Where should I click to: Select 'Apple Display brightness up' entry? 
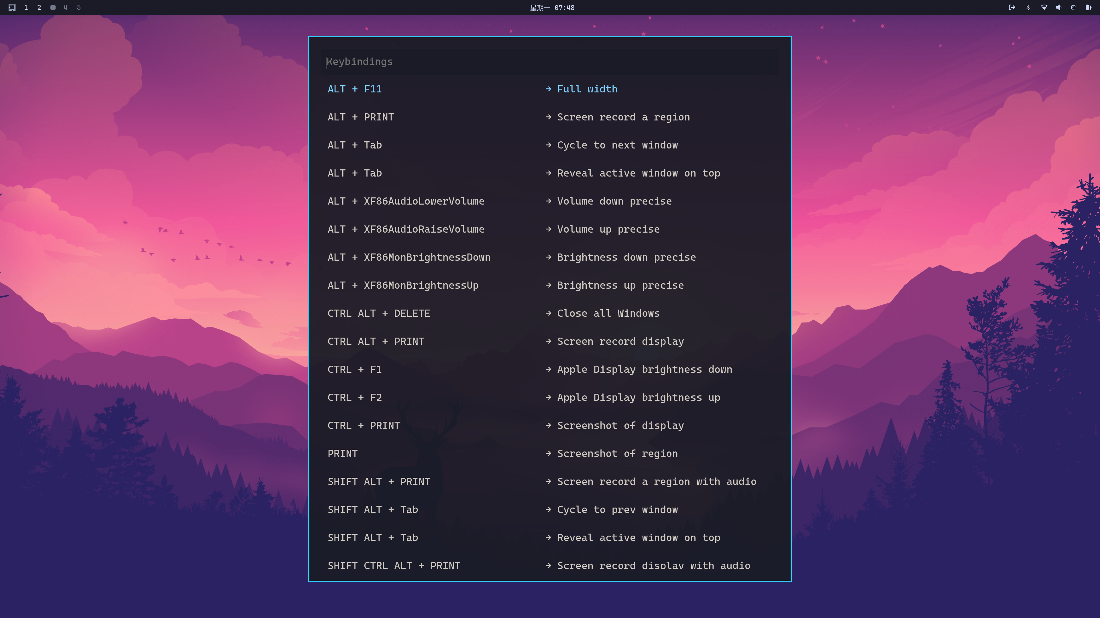click(550, 397)
